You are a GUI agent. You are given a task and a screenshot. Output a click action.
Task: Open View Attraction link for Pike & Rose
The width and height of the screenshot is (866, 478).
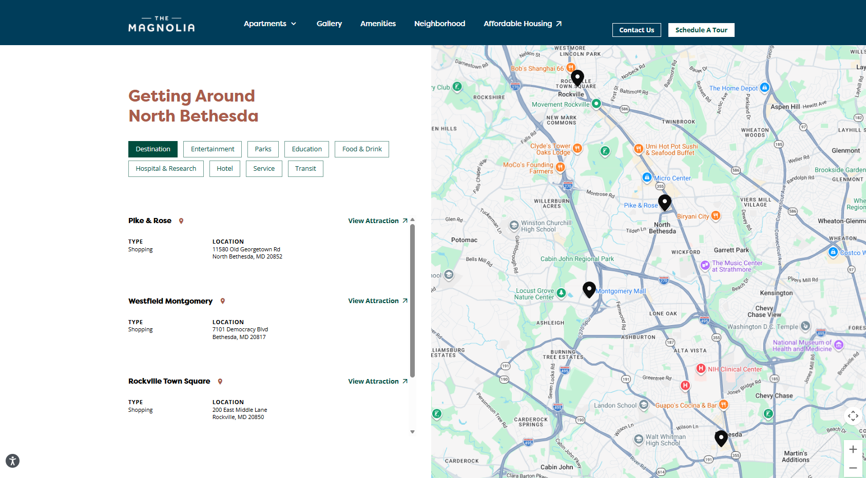click(378, 221)
